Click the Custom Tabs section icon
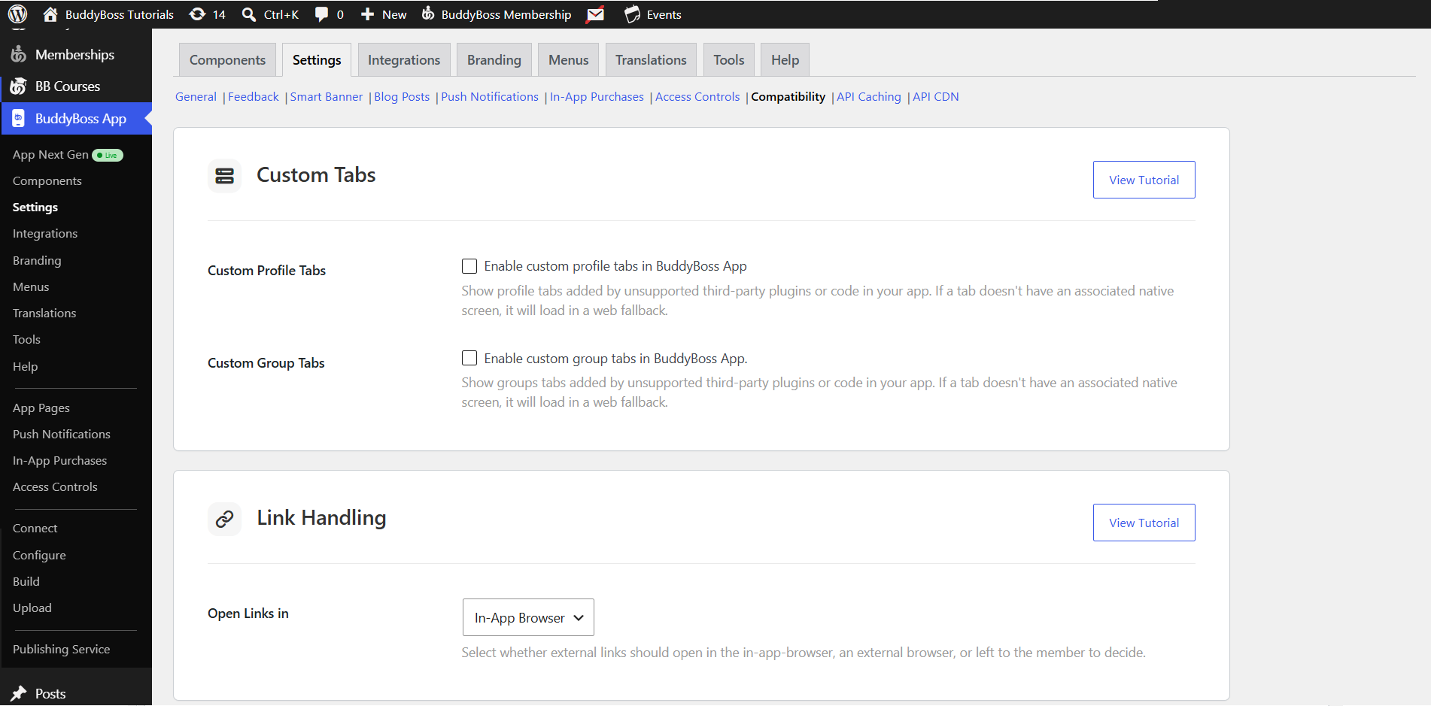 pyautogui.click(x=224, y=175)
